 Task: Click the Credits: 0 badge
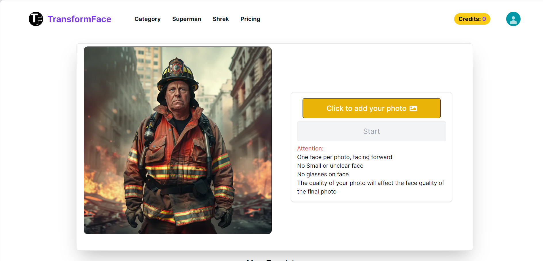472,19
